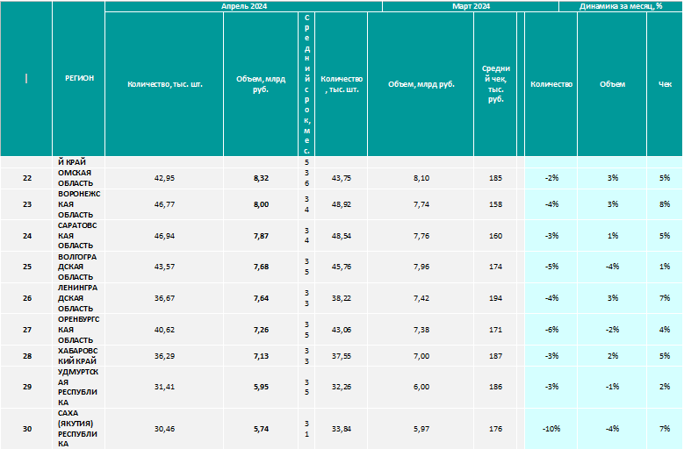This screenshot has width=684, height=449.
Task: Click the vertical 'Средний срок, мес.' header
Action: tap(306, 84)
